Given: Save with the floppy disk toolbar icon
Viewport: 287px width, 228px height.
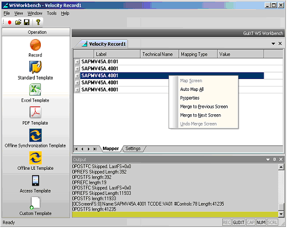Looking at the screenshot, I should 27,22.
